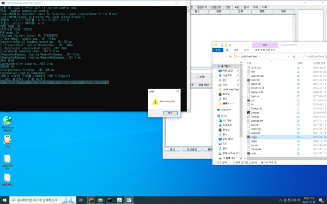Click the command prompt scroll-down arrow
Image resolution: width=327 pixels, height=204 pixels.
[189, 110]
